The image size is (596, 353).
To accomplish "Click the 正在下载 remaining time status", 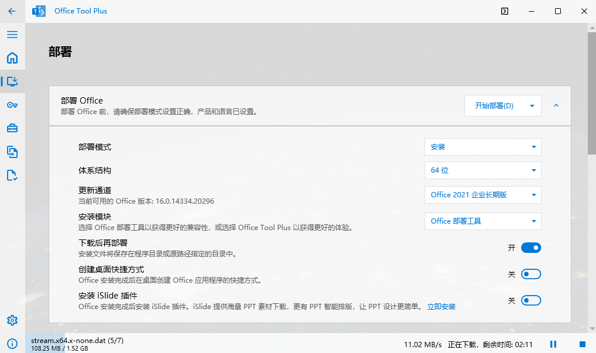I will (490, 345).
